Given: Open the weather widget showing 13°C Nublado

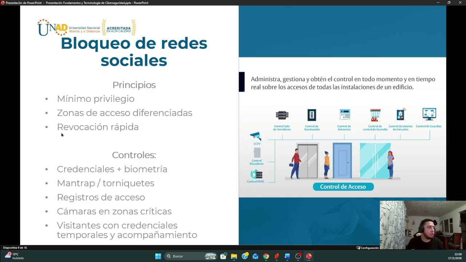Looking at the screenshot, I should click(x=15, y=256).
